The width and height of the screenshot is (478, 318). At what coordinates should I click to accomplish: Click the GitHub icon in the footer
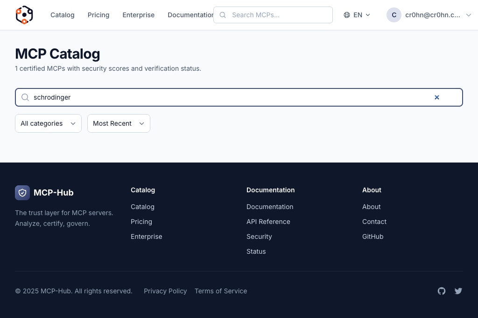(442, 291)
